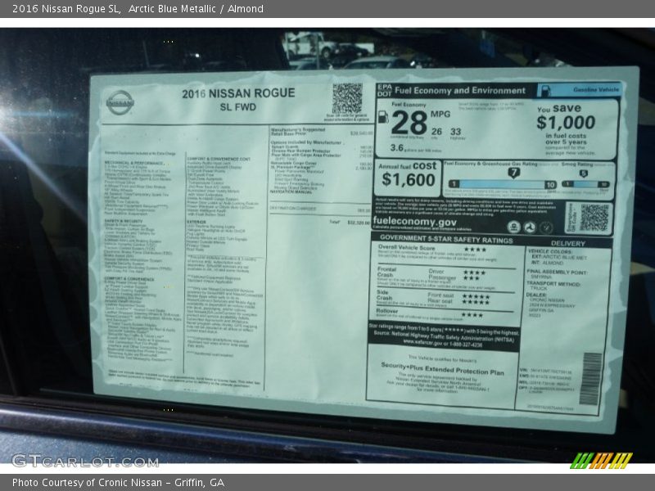The width and height of the screenshot is (655, 491).
Task: Click the 'EPA DOT' label box
Action: 385,90
